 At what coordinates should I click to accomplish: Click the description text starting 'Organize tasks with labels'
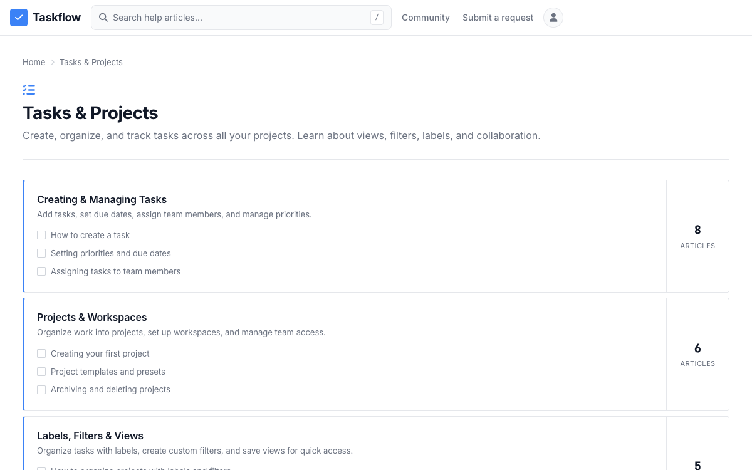click(x=195, y=451)
